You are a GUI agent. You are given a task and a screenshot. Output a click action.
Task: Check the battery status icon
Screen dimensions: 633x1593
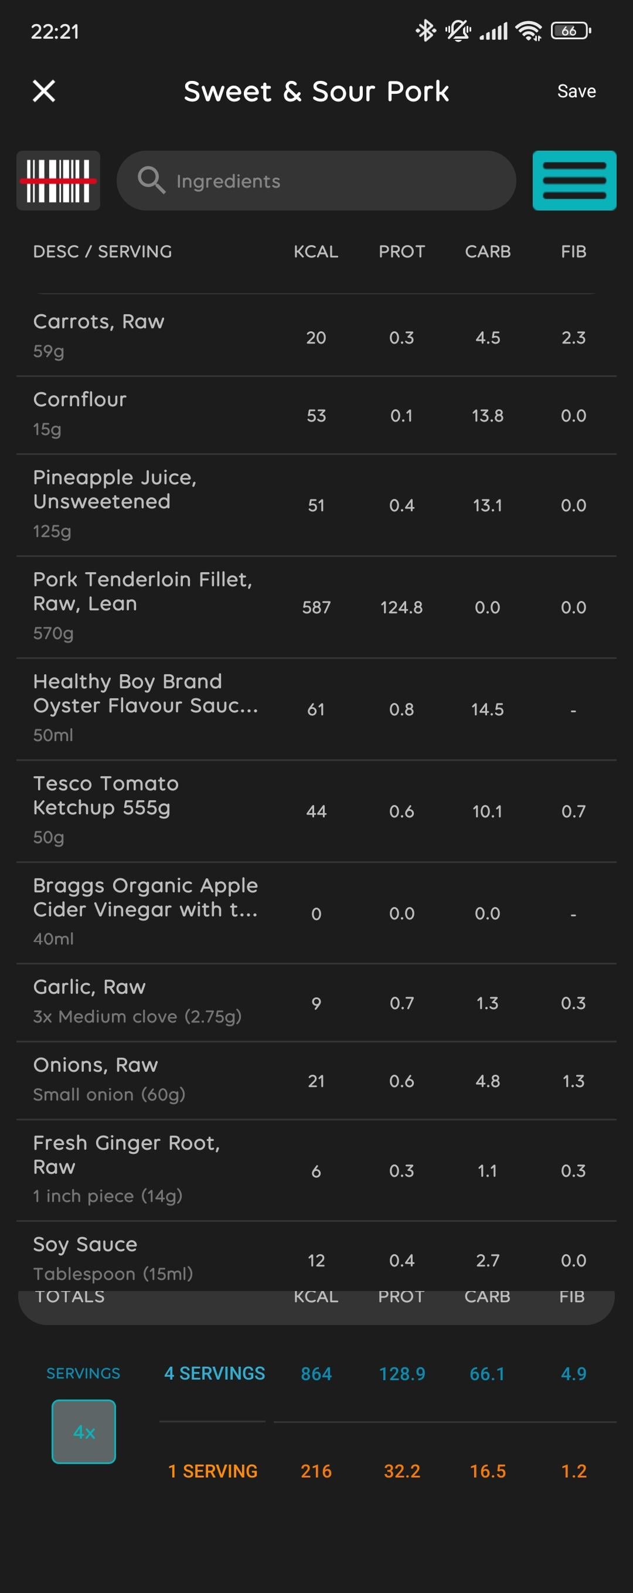click(570, 30)
